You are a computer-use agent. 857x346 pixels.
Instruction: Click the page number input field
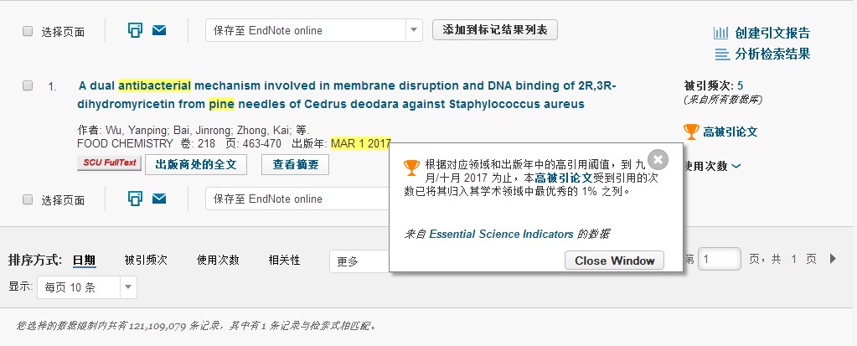(720, 259)
